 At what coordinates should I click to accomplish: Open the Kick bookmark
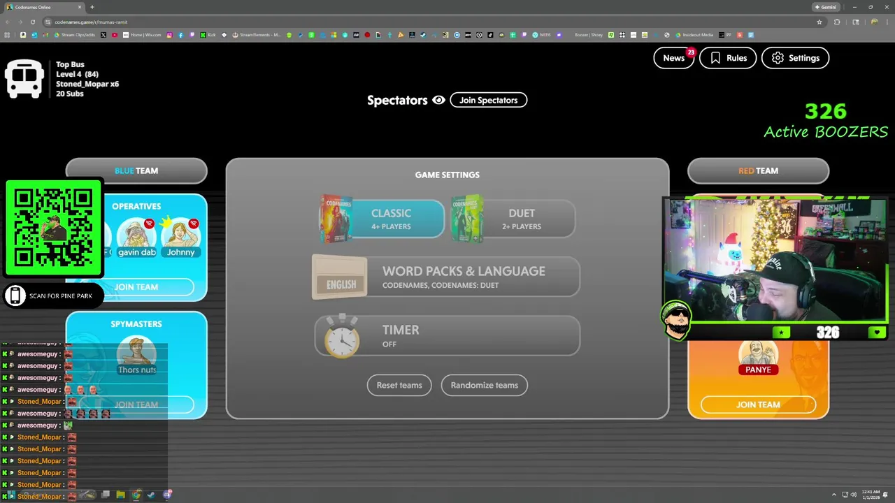(x=208, y=35)
